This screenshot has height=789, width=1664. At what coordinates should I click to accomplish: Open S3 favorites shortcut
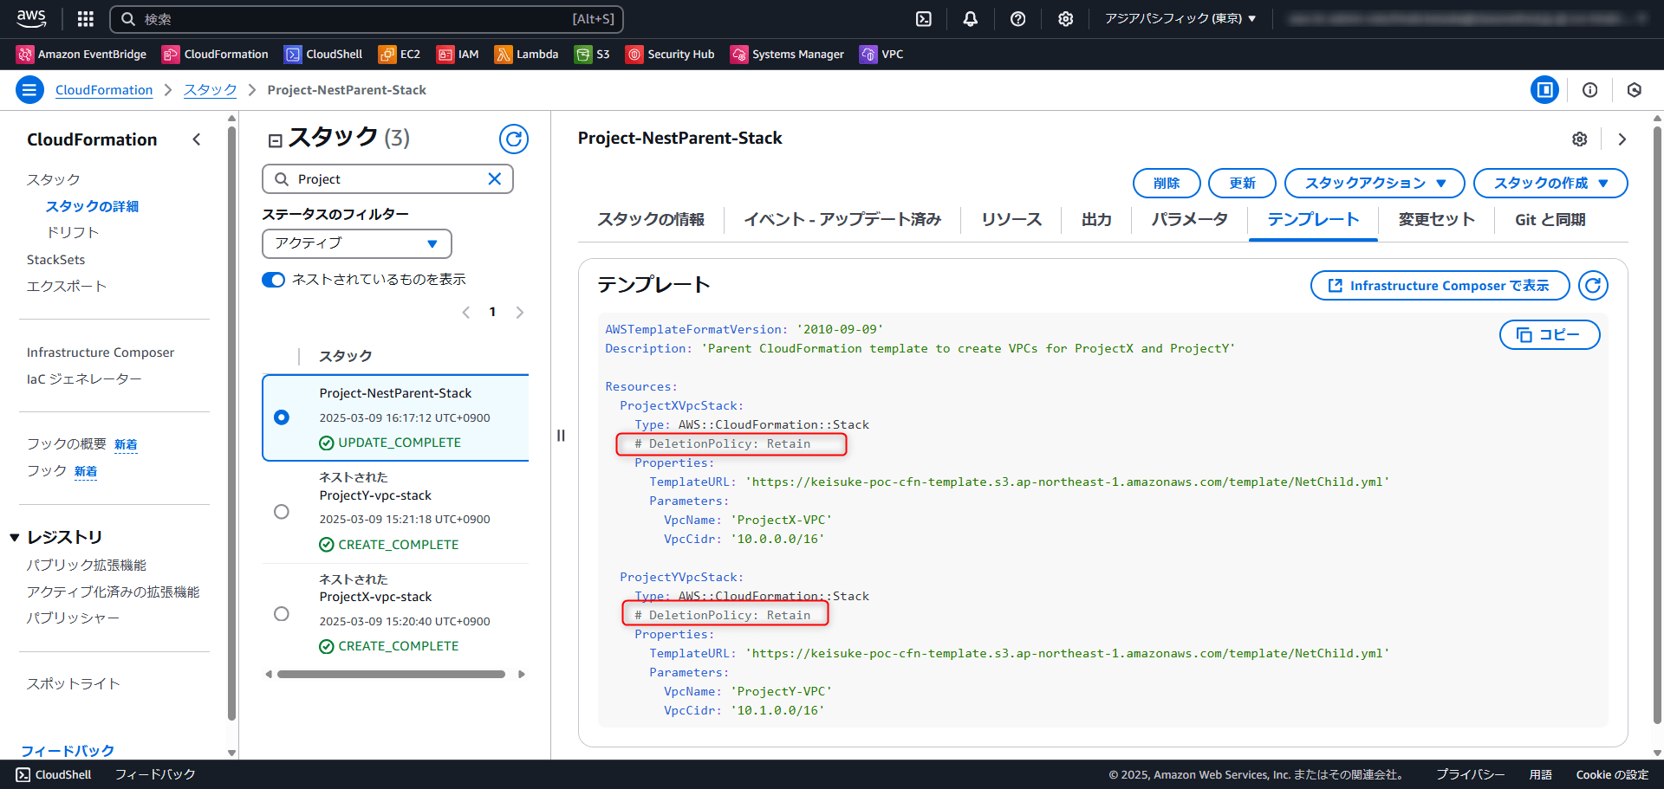point(592,54)
